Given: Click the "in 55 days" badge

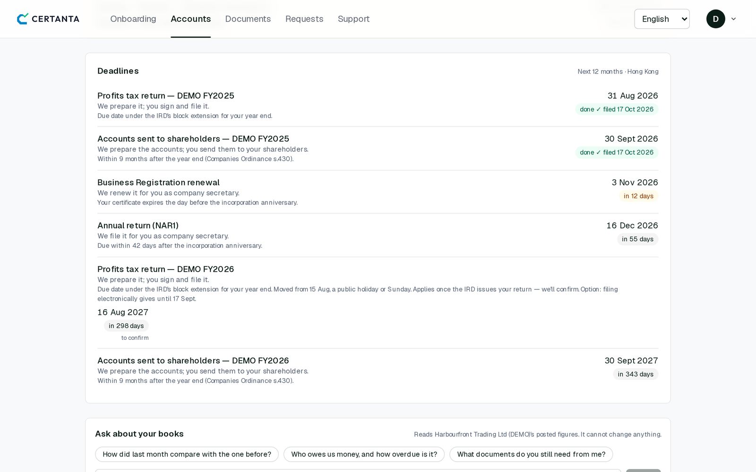Looking at the screenshot, I should point(637,239).
